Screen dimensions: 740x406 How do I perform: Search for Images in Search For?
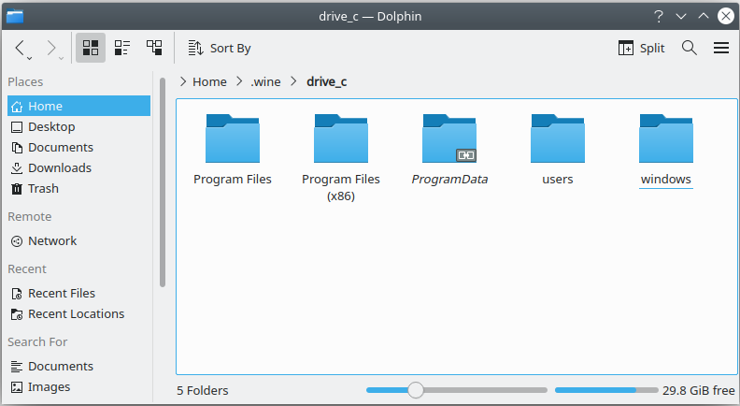[78, 387]
